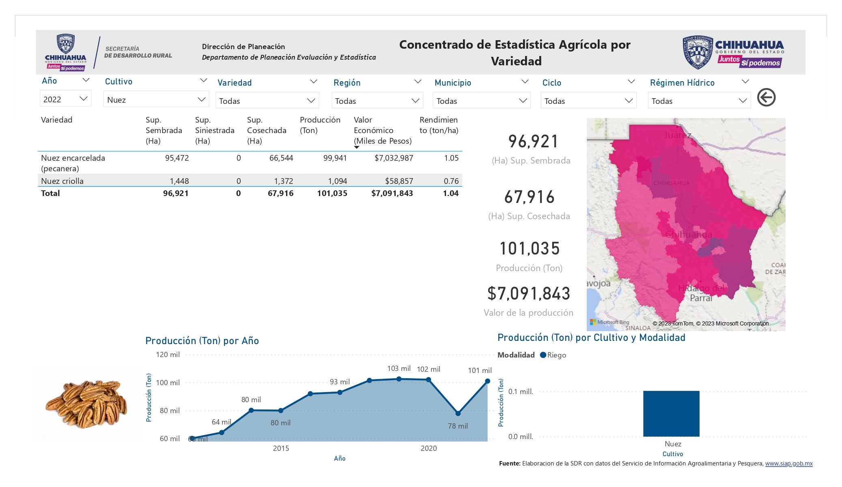842x487 pixels.
Task: Sort the table by the Variedad column header
Action: coord(57,120)
